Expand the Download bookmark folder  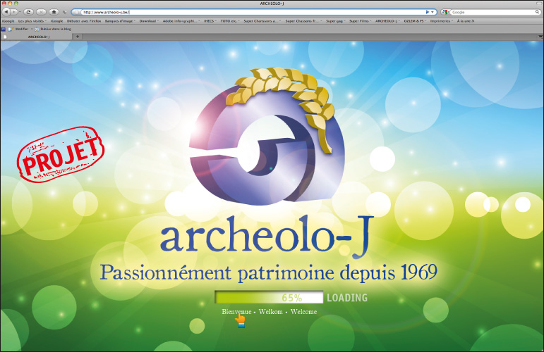point(149,21)
